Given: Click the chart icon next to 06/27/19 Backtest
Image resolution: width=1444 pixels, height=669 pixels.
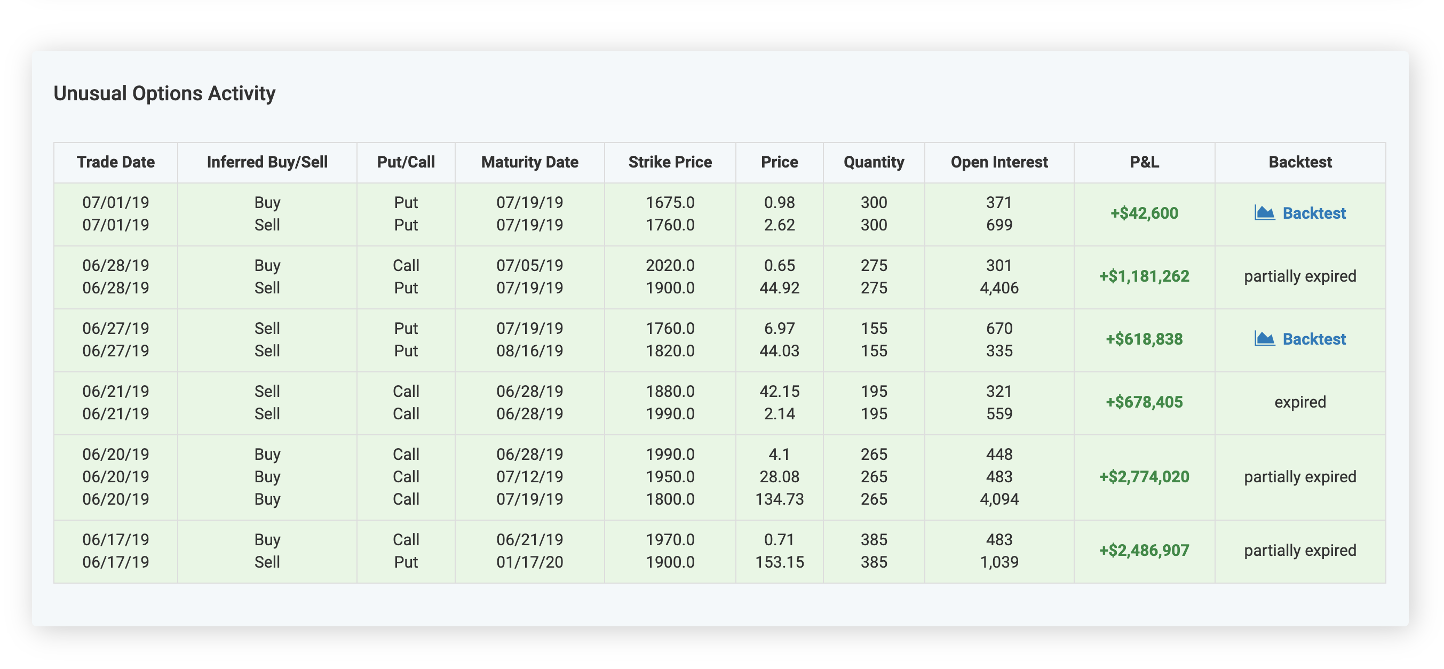Looking at the screenshot, I should (x=1266, y=338).
